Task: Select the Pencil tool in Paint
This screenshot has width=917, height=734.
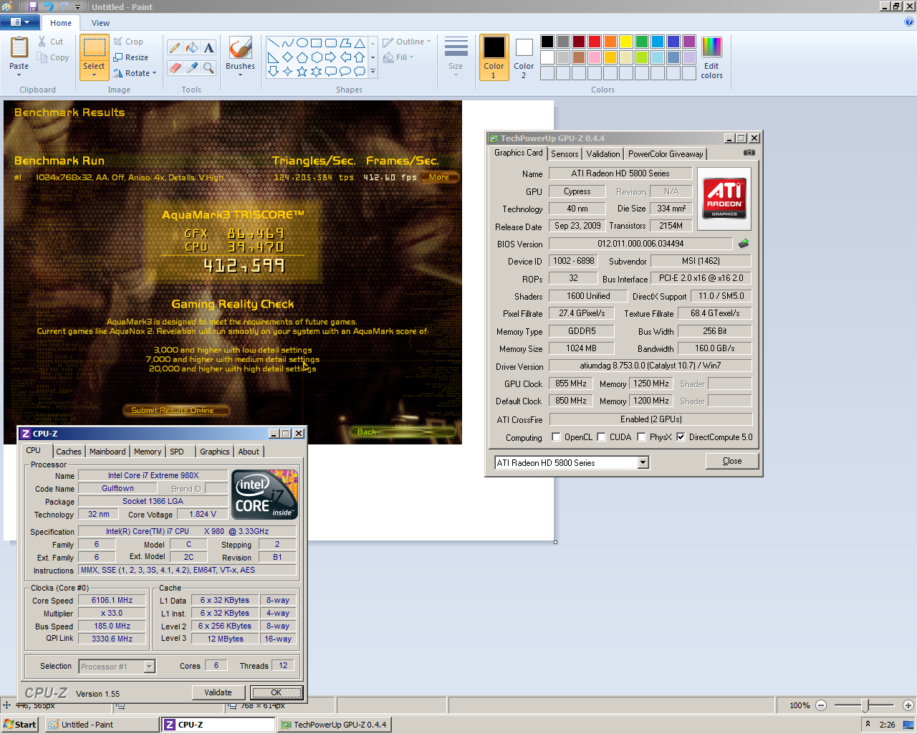Action: pos(174,48)
